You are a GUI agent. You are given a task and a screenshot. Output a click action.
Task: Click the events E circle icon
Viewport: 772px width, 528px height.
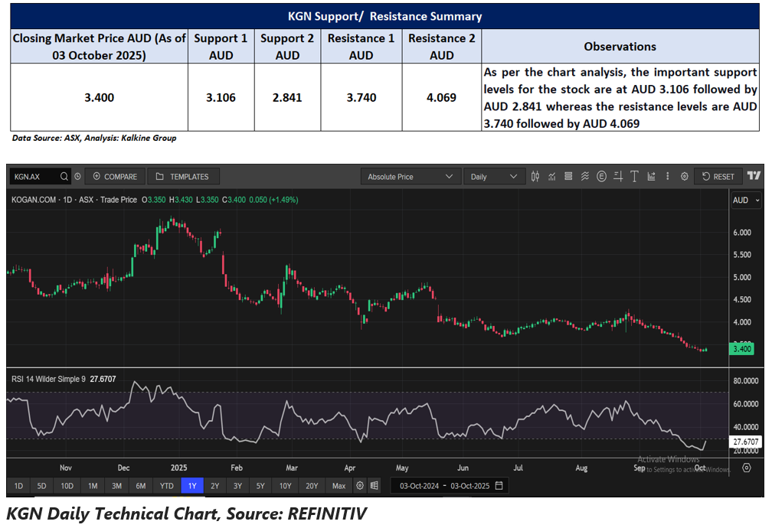pyautogui.click(x=601, y=177)
